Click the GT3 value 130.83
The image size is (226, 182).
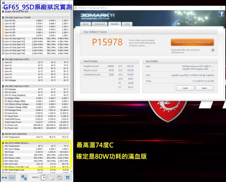tap(130, 74)
